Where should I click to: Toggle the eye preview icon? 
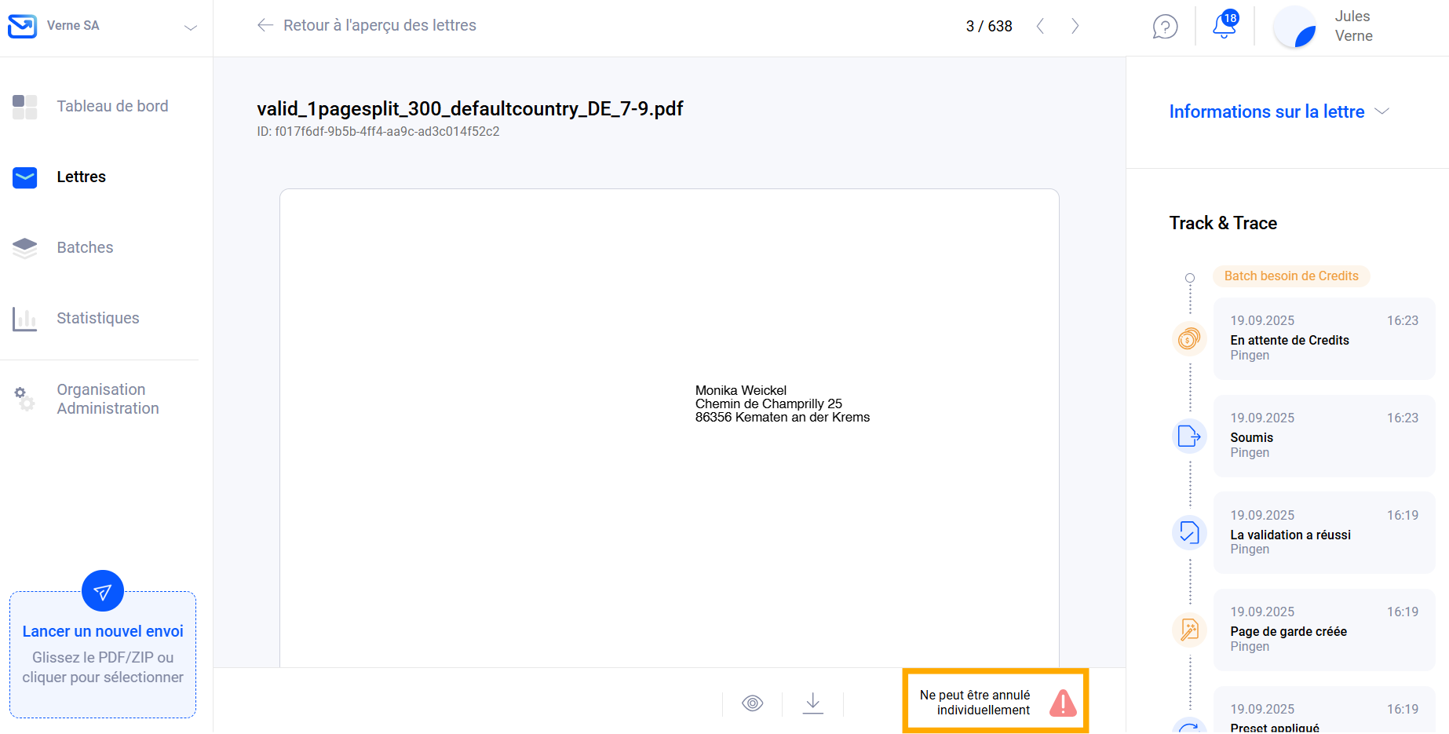click(x=752, y=703)
